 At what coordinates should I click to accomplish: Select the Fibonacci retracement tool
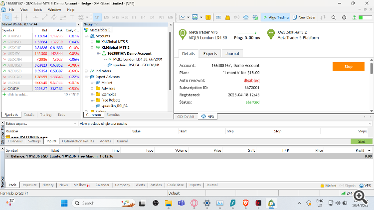tap(63, 17)
